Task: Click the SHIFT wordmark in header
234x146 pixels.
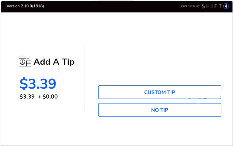Action: coord(211,6)
